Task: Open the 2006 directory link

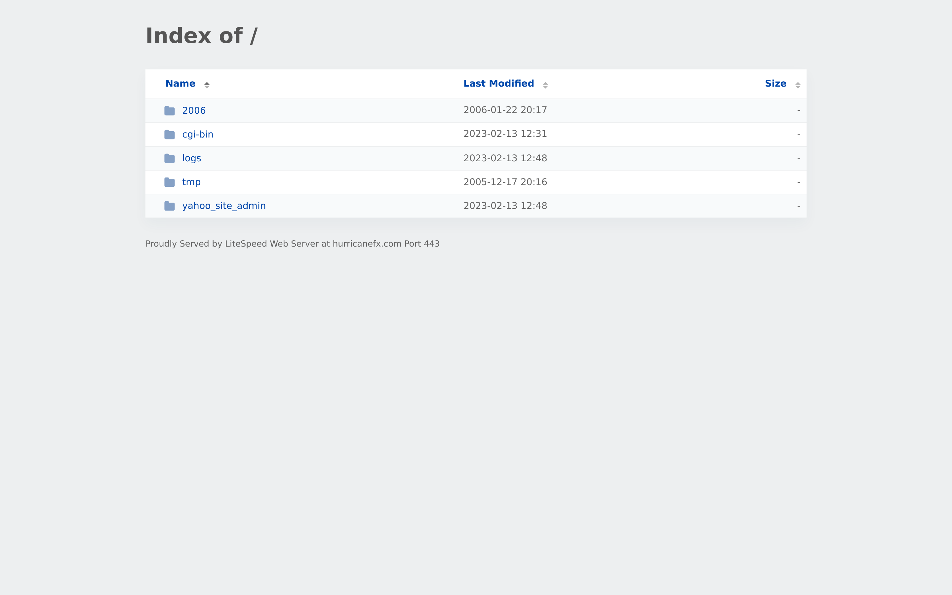Action: click(x=194, y=111)
